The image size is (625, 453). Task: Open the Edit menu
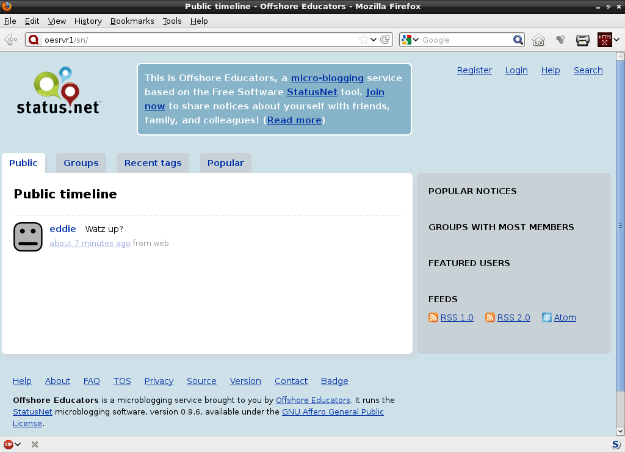tap(32, 21)
